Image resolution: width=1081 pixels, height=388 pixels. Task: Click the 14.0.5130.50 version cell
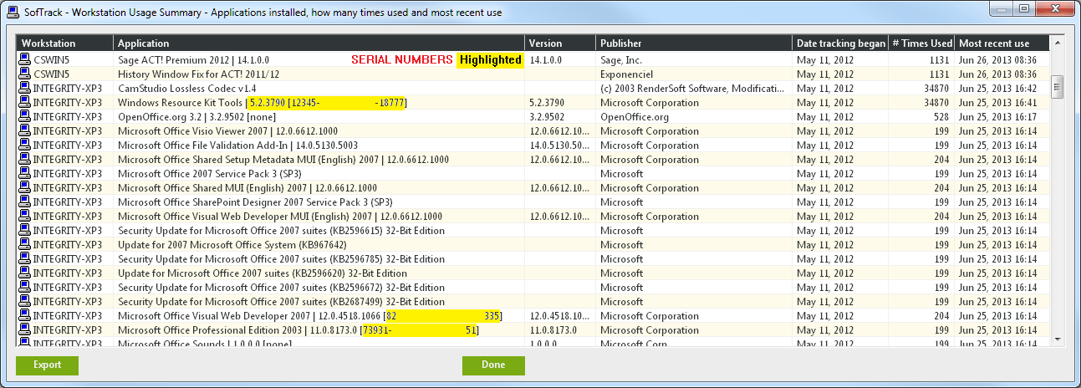coord(560,145)
